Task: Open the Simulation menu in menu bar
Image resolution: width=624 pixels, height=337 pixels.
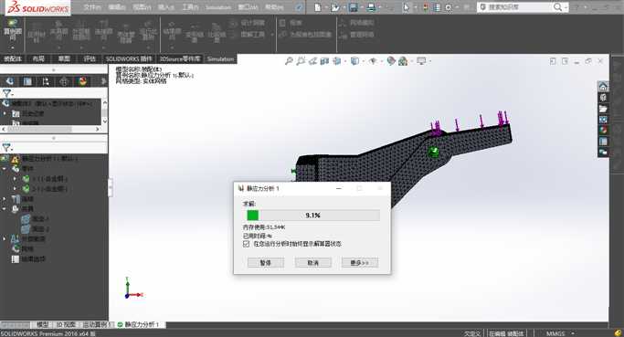Action: point(217,7)
